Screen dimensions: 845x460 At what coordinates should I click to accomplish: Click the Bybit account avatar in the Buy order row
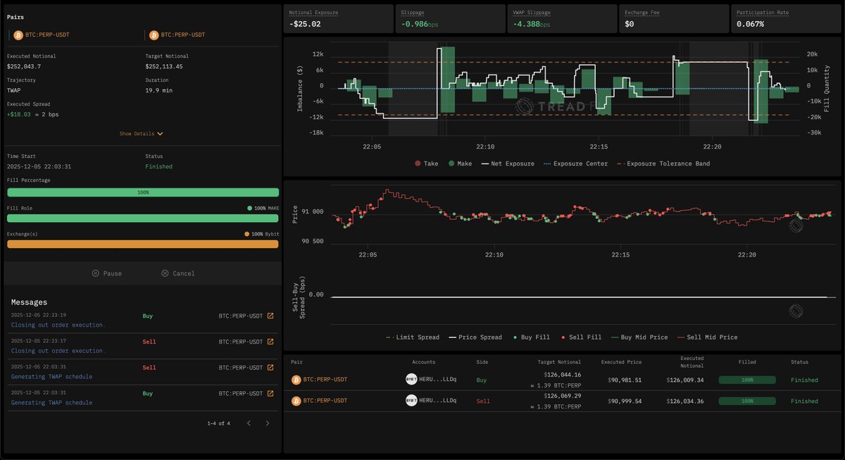(x=412, y=379)
